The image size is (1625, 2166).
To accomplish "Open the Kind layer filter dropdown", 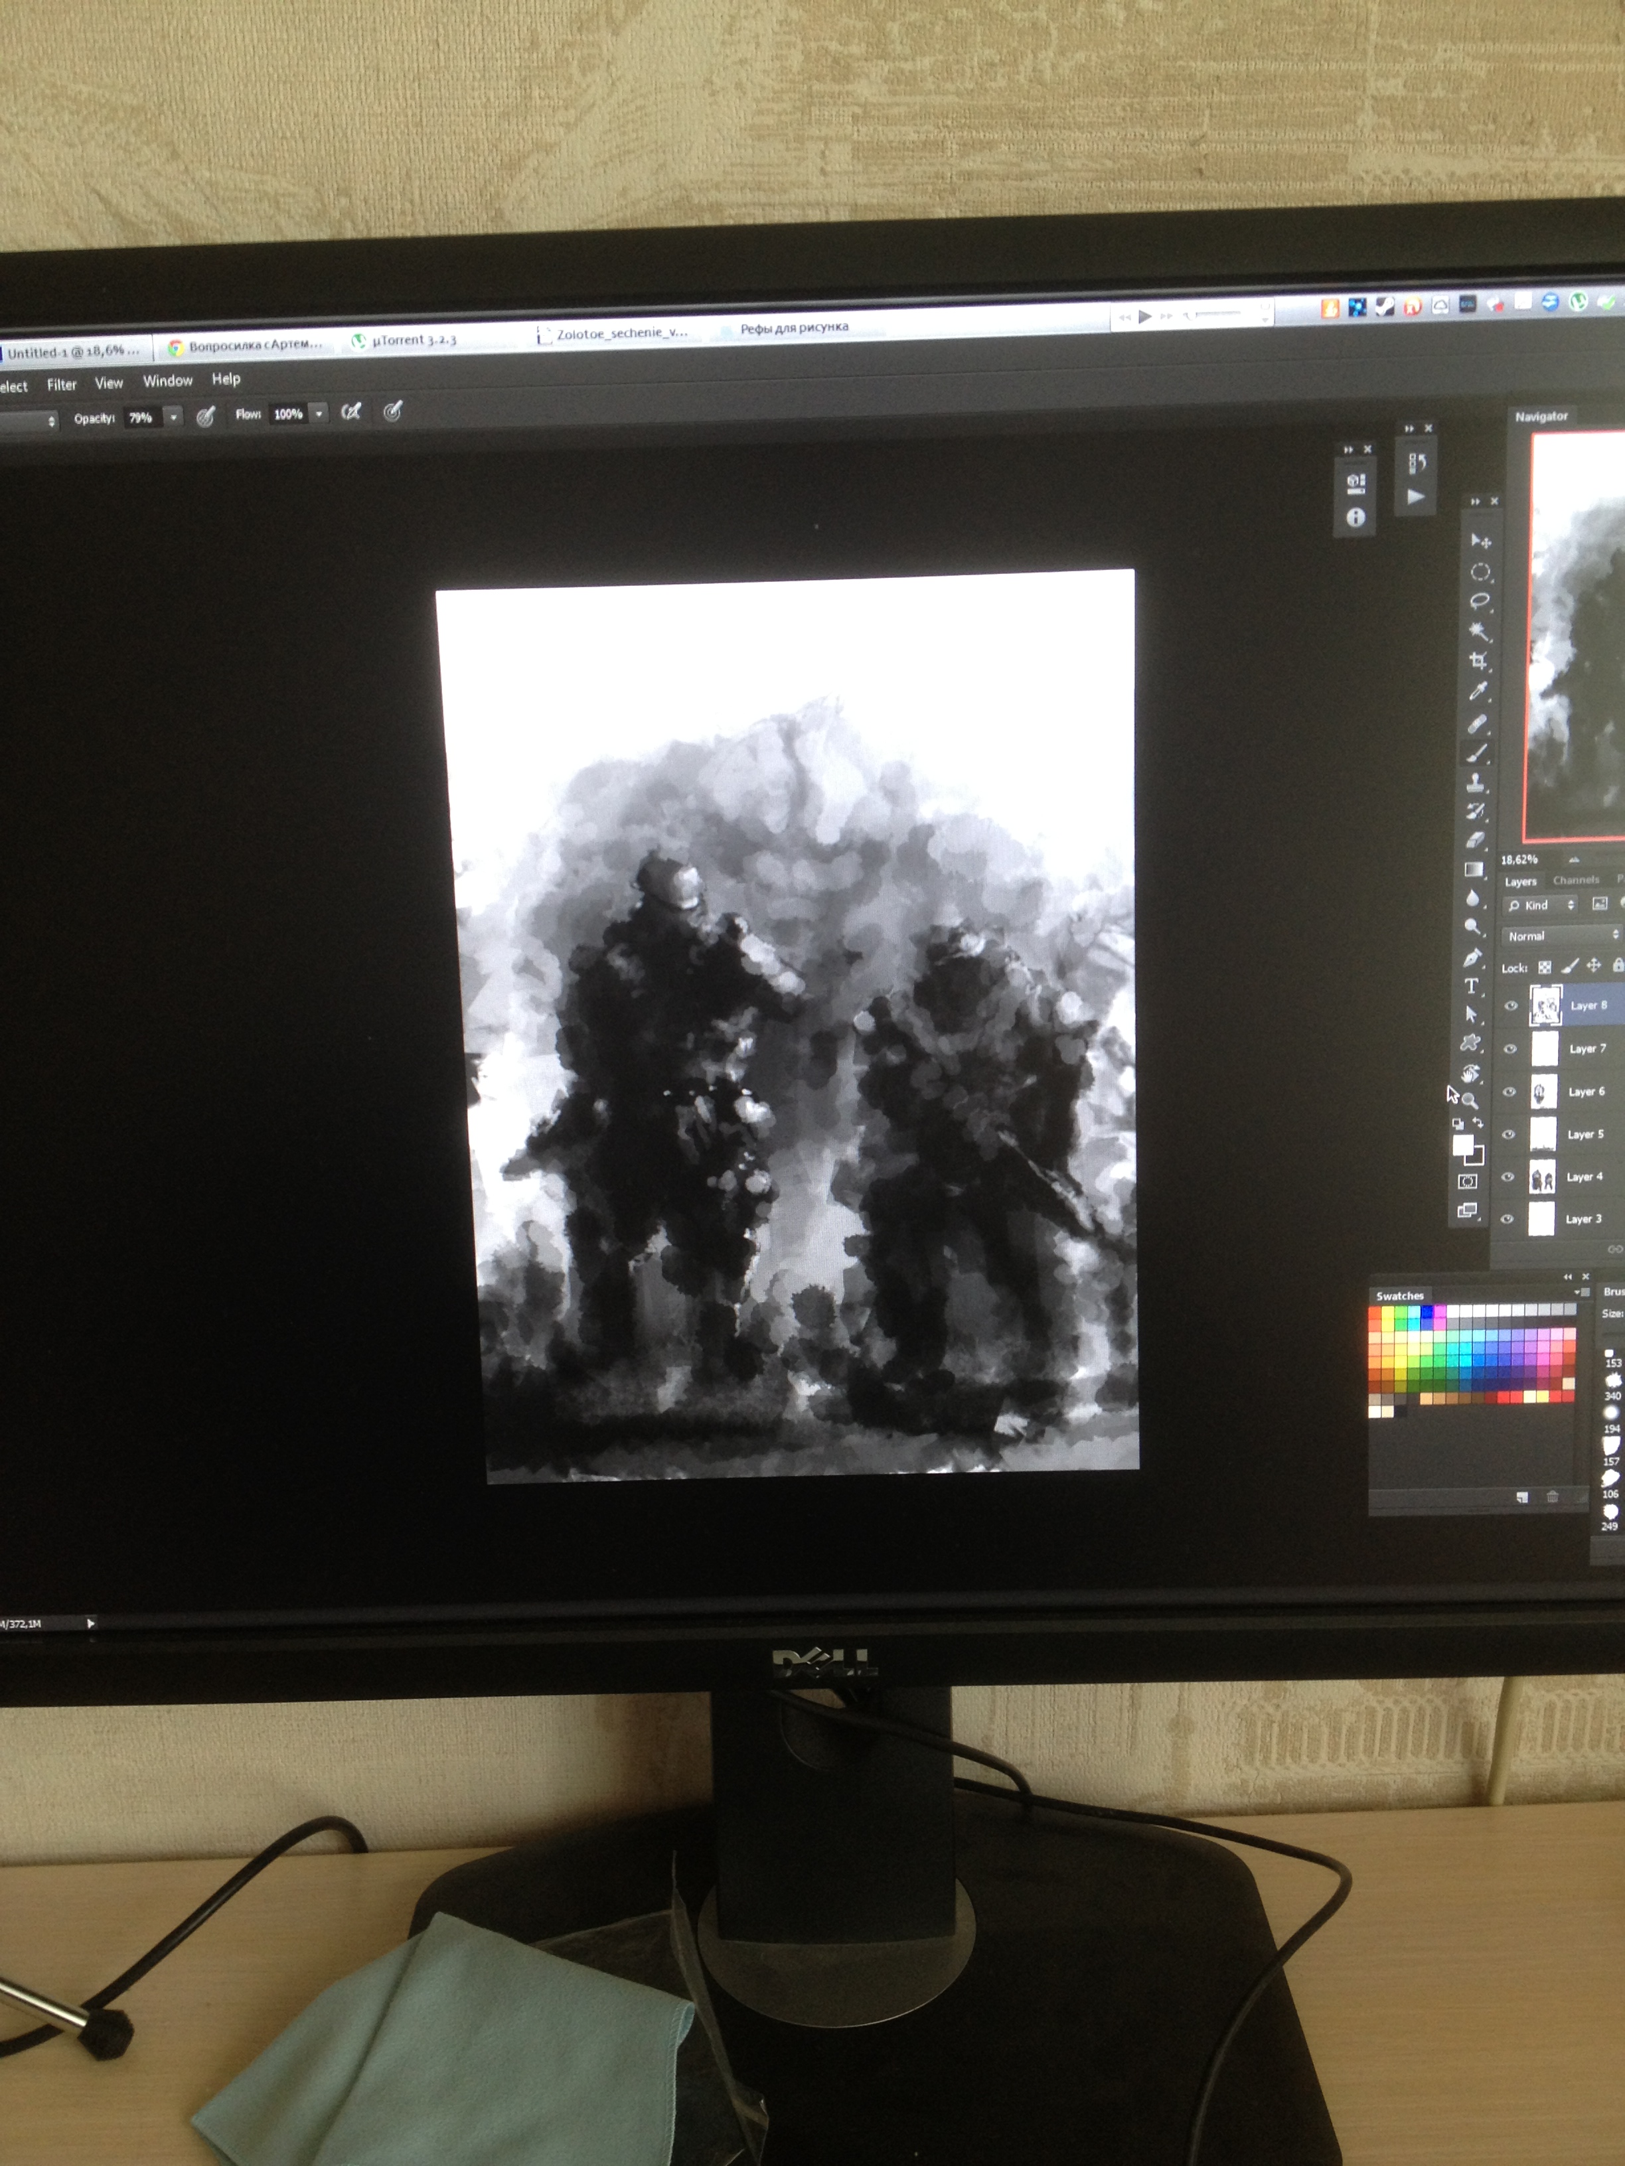I will coord(1541,904).
